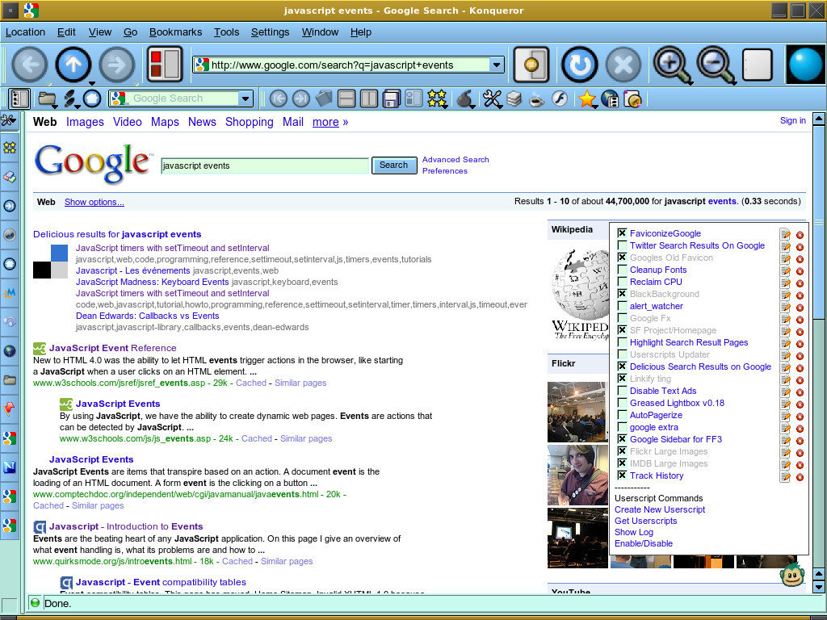Click Create New Userscript command

point(660,509)
